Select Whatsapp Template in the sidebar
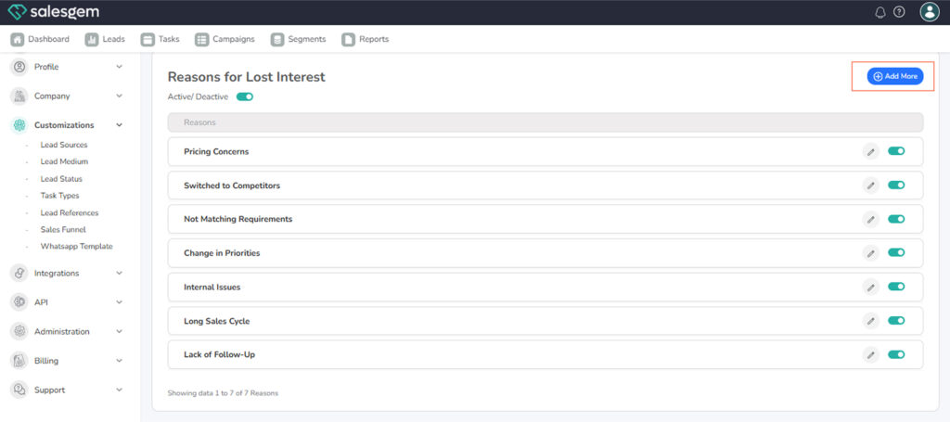The height and width of the screenshot is (422, 950). [76, 247]
